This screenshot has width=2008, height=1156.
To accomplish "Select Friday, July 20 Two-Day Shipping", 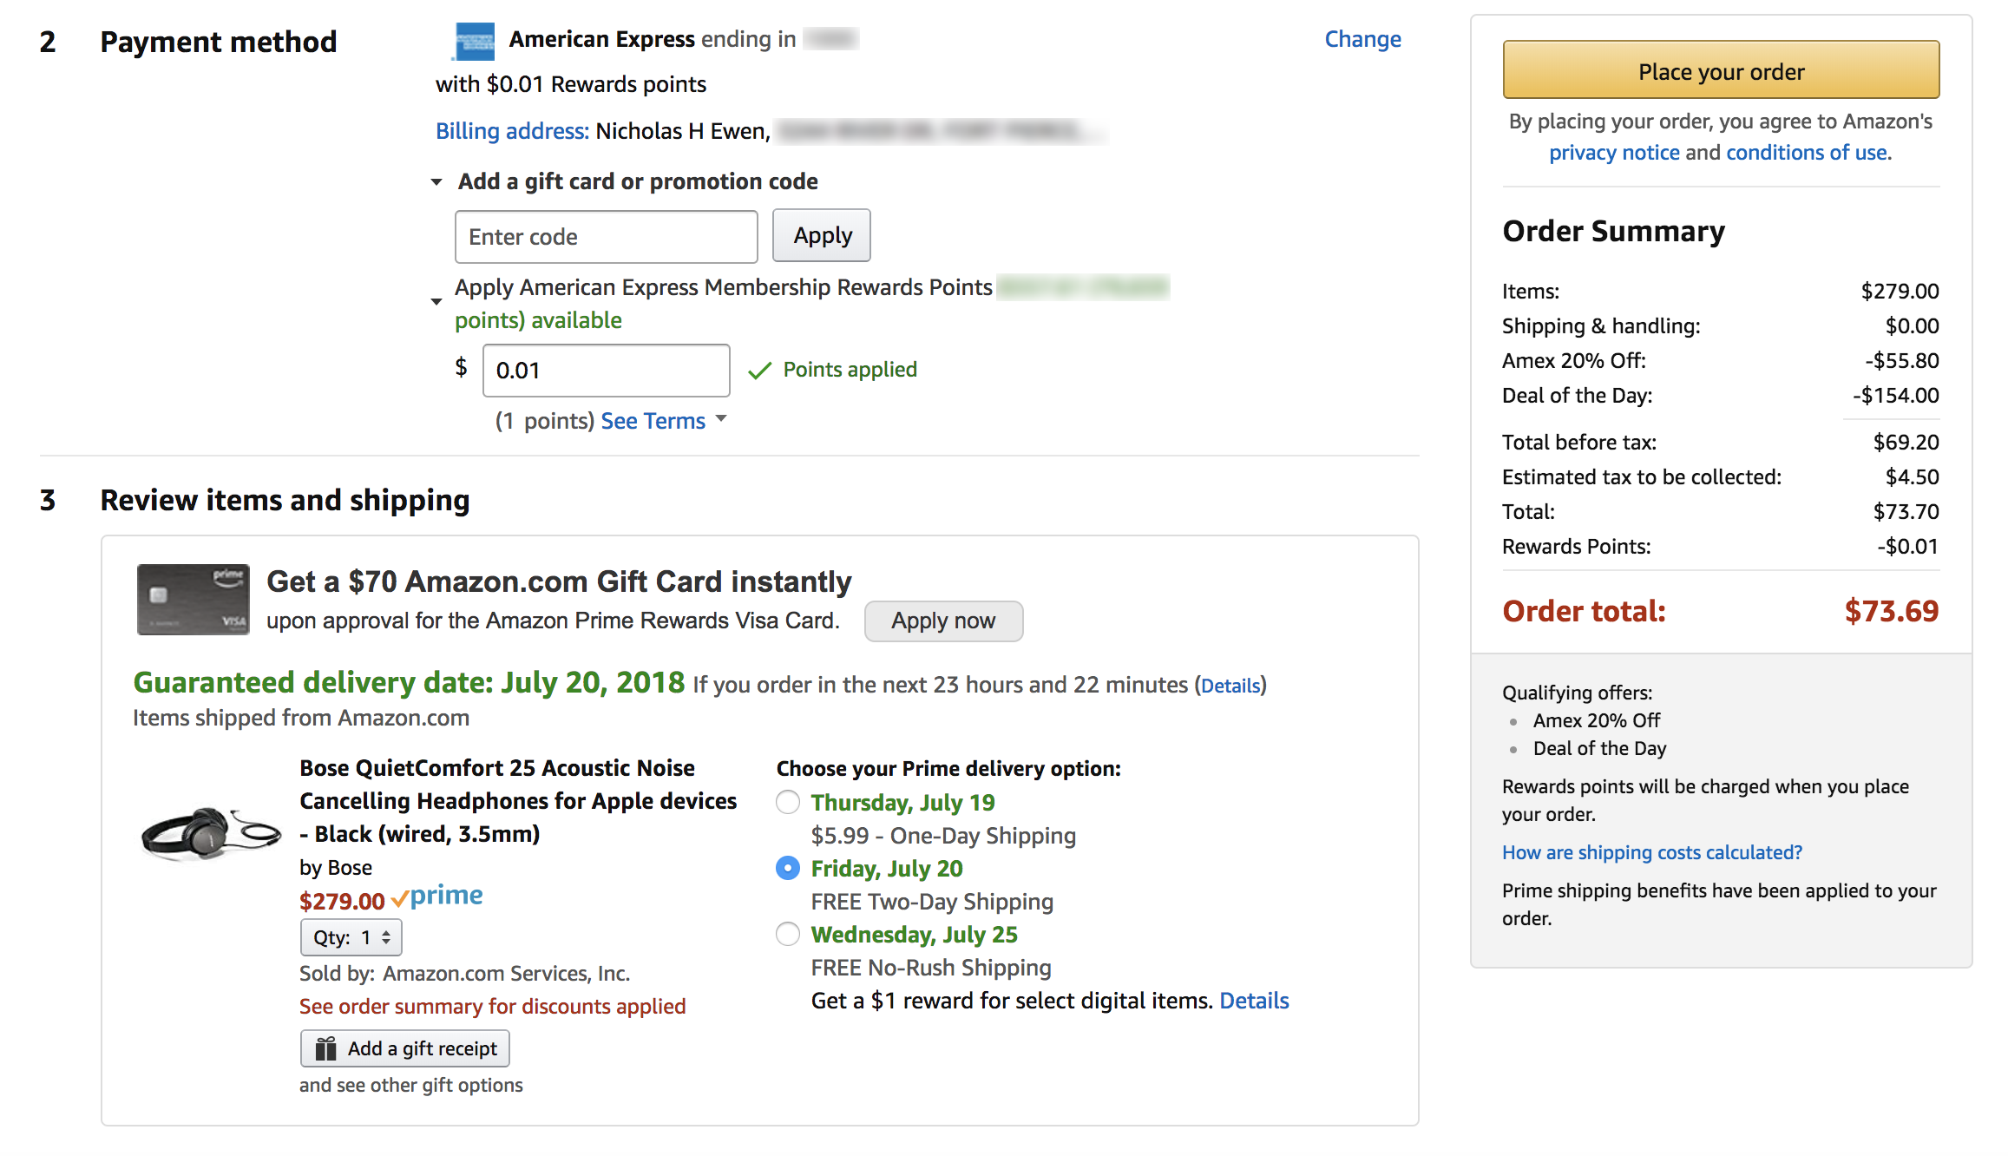I will pos(788,868).
